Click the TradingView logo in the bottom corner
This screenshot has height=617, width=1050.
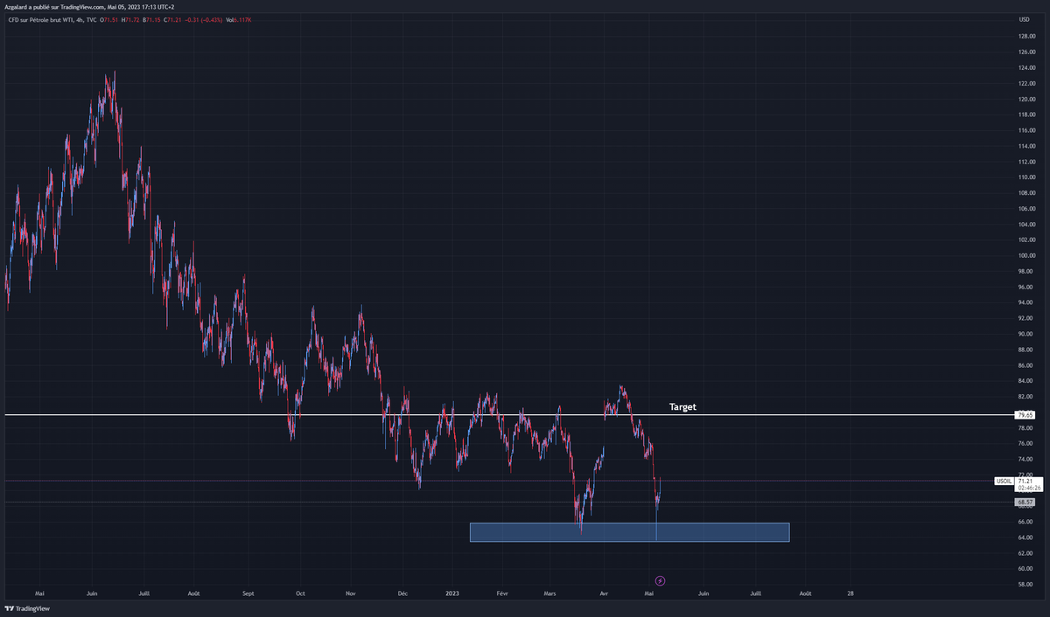tap(27, 608)
